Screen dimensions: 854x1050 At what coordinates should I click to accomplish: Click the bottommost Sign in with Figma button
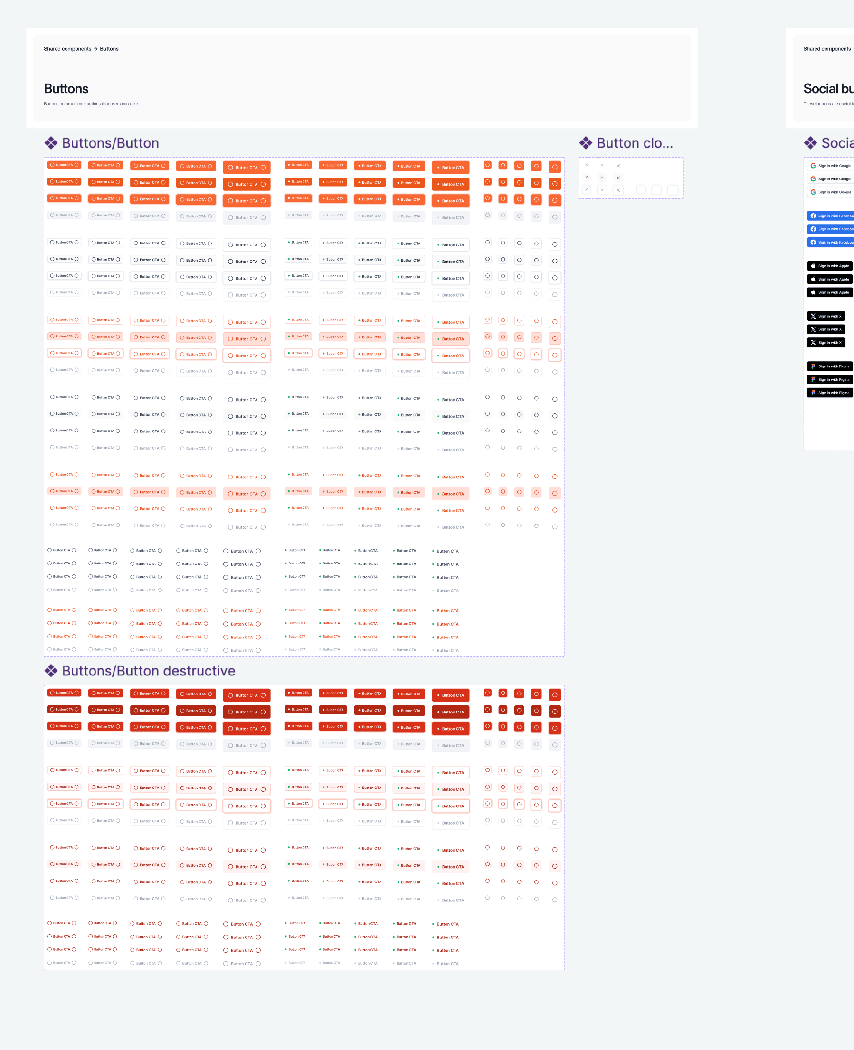point(830,393)
